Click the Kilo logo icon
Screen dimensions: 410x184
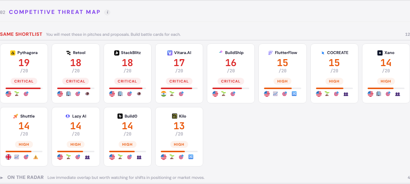(175, 116)
